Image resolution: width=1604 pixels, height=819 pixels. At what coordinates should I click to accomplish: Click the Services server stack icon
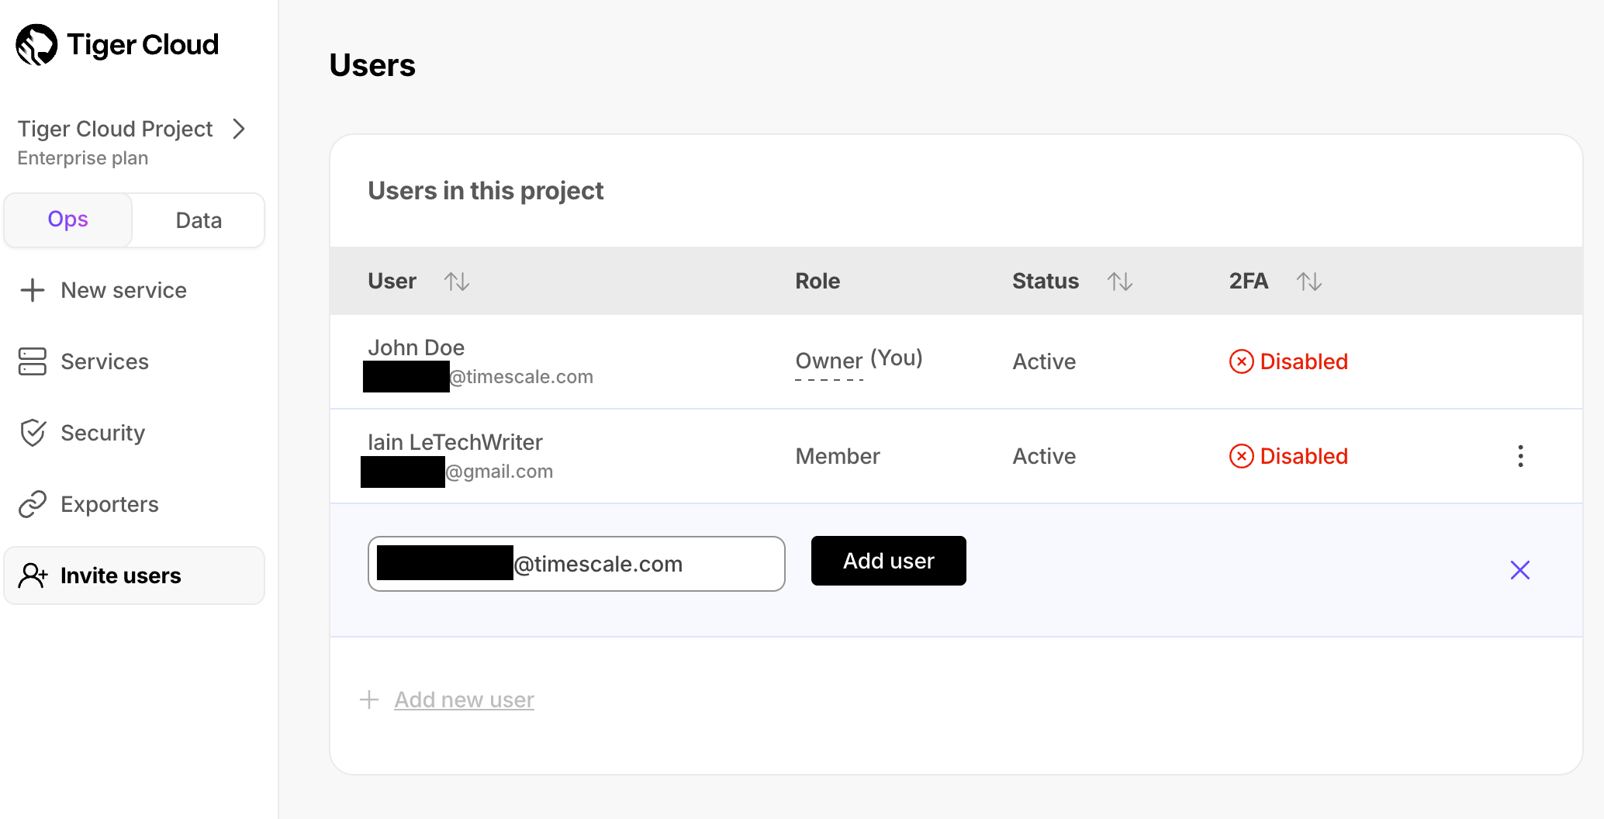click(x=33, y=361)
